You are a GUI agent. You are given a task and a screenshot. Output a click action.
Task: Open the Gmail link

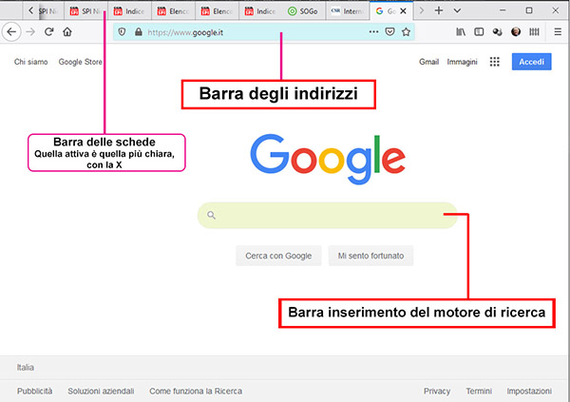(x=429, y=62)
